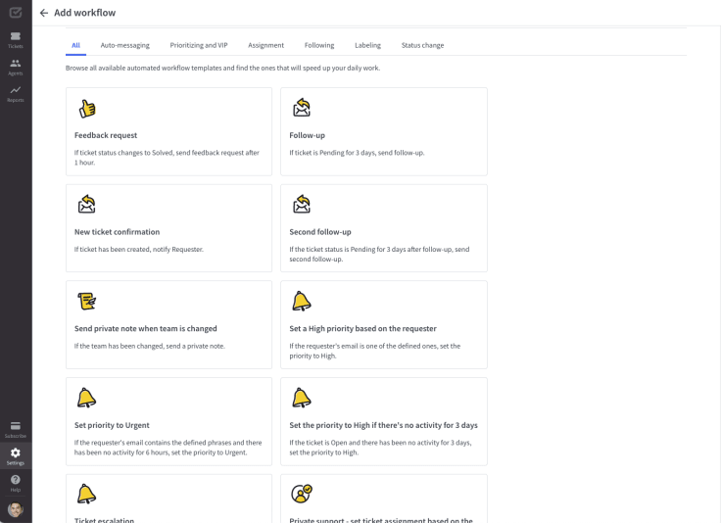Choose the Second follow-up title

(320, 232)
